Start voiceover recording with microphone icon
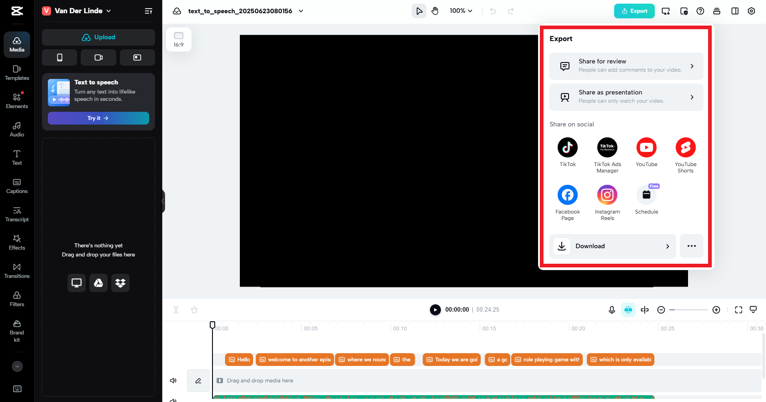This screenshot has height=402, width=766. pos(611,310)
